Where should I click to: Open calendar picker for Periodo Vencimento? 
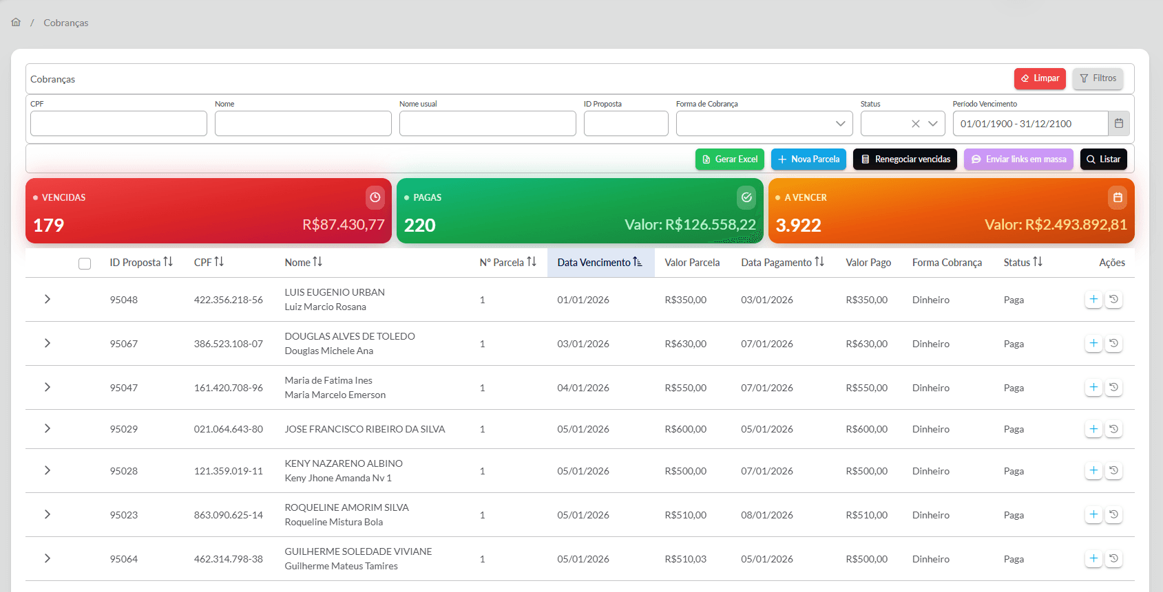1118,124
